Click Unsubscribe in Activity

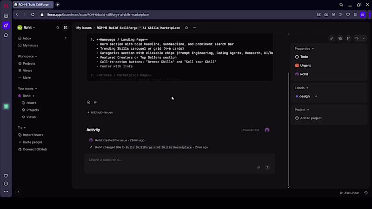point(250,130)
